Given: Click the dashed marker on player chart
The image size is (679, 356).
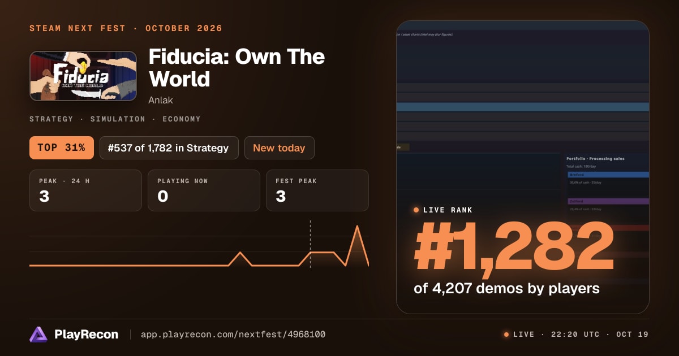Looking at the screenshot, I should 310,244.
